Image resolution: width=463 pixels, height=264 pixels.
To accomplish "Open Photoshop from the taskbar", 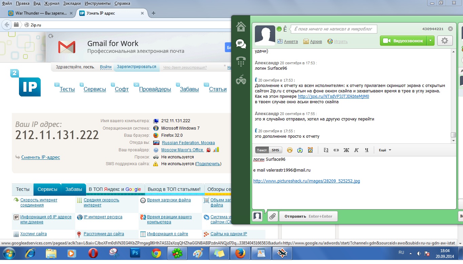I will (x=136, y=253).
